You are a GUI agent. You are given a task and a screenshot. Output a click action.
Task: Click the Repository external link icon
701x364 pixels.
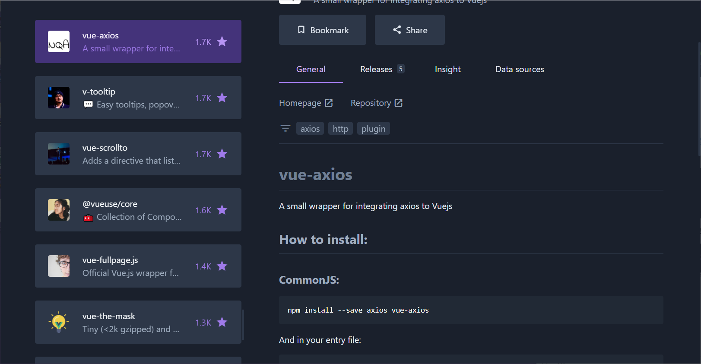tap(399, 103)
